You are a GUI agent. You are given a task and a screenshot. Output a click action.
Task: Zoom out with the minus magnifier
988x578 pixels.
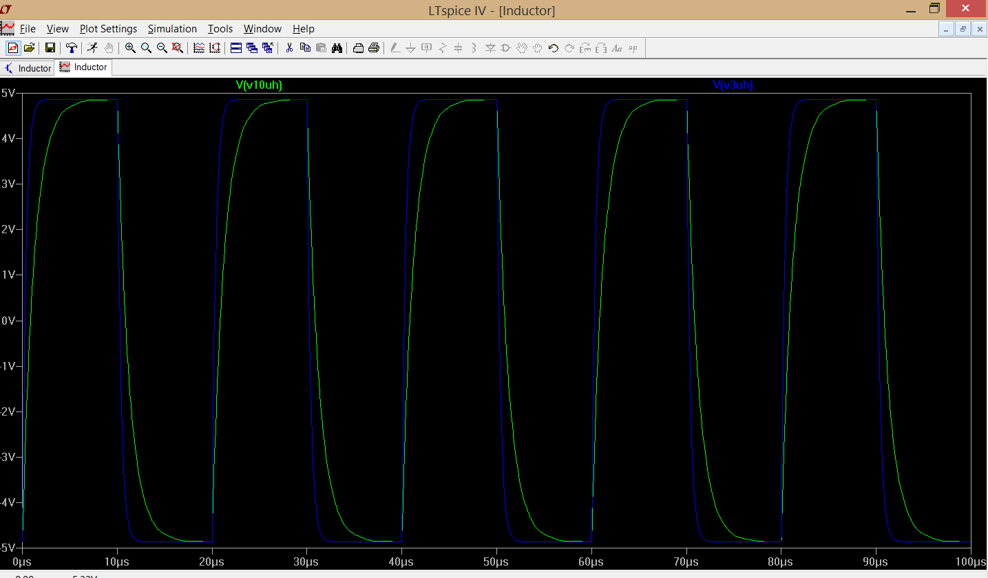click(162, 47)
